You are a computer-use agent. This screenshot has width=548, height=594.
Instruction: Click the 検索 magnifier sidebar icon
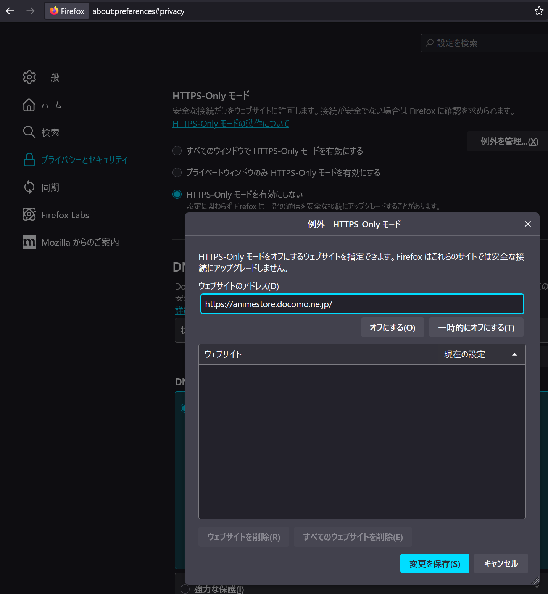[x=29, y=132]
